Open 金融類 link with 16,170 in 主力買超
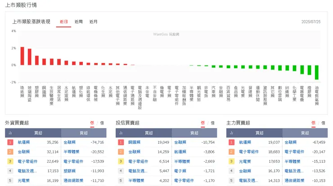Viewport: 333px width, 186px height. click(245, 171)
